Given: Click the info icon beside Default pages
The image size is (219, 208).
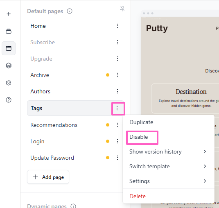Looking at the screenshot, I should (x=70, y=11).
